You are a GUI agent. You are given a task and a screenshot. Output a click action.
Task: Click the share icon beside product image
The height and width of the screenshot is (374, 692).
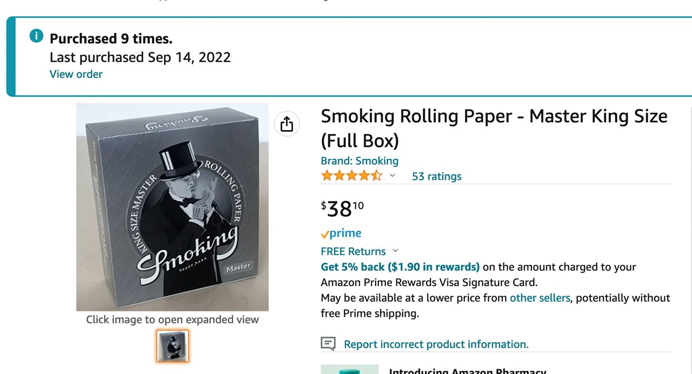[x=287, y=124]
